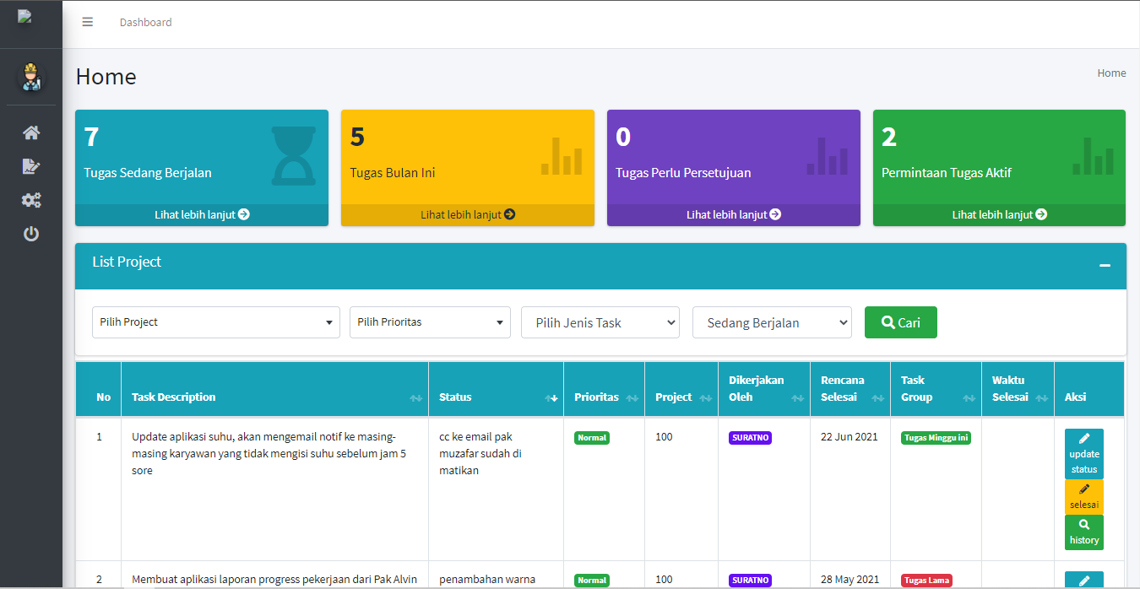The height and width of the screenshot is (589, 1140).
Task: Click the power logout icon in sidebar
Action: pyautogui.click(x=31, y=234)
